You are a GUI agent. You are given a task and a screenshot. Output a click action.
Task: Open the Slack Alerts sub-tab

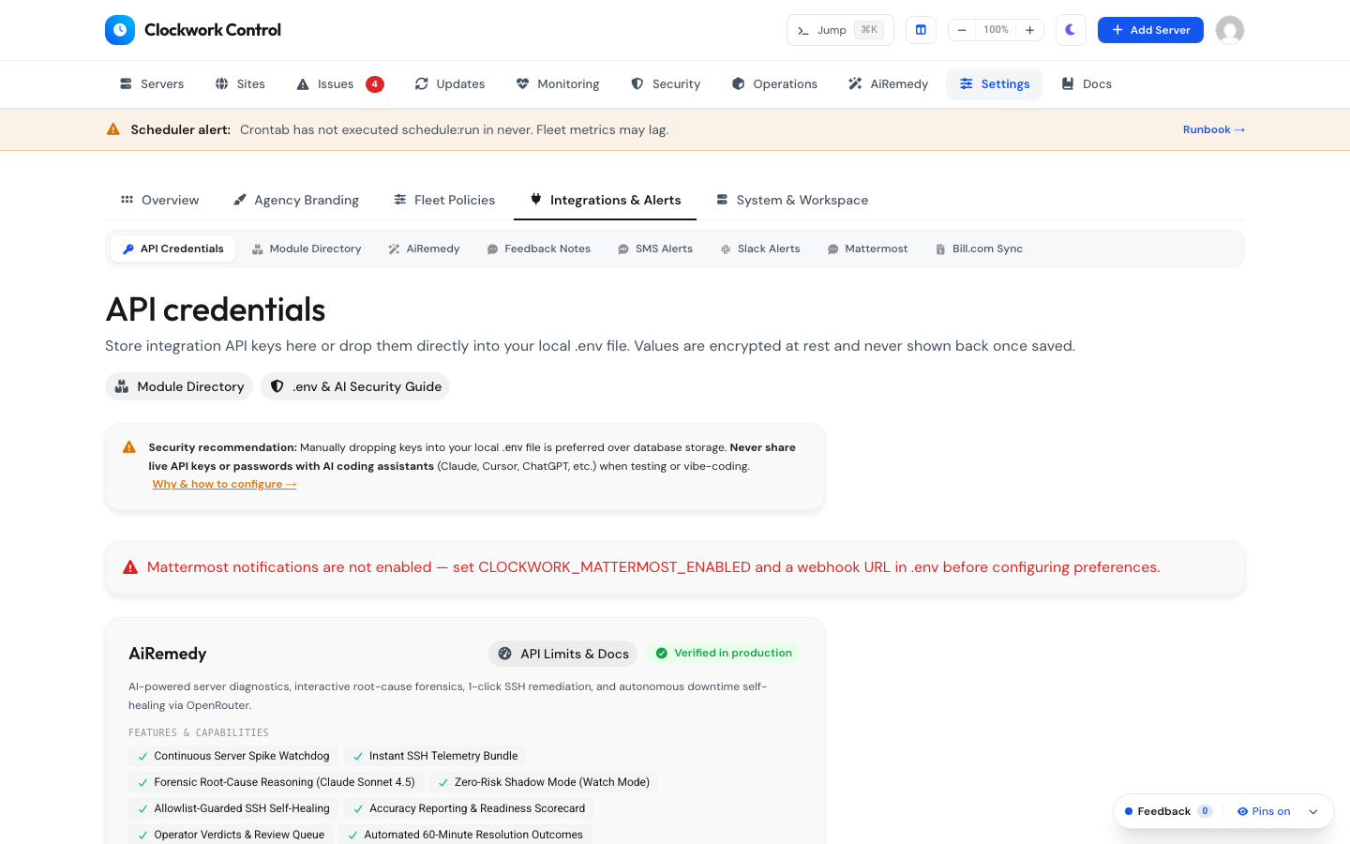[x=760, y=249]
